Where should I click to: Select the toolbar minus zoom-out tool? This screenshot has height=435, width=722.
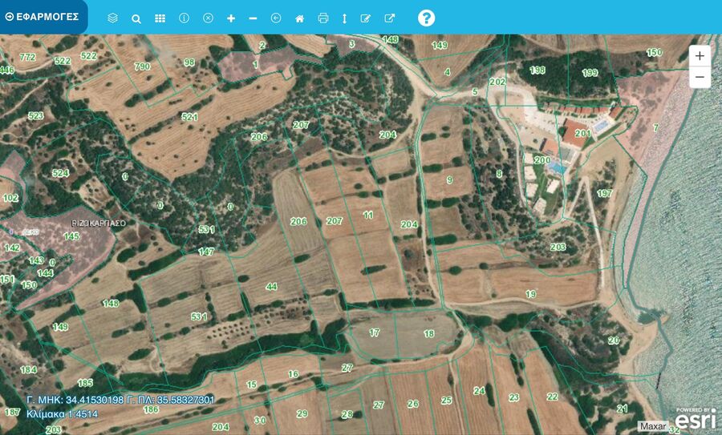click(x=254, y=18)
